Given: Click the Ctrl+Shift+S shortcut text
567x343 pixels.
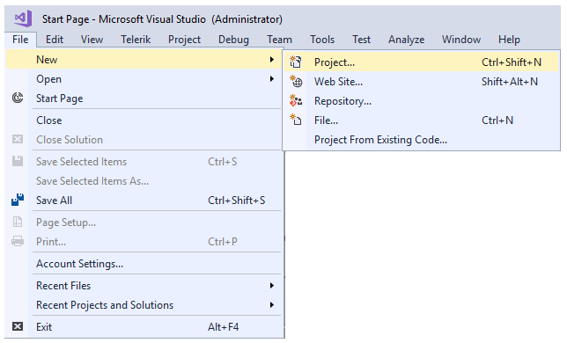Looking at the screenshot, I should 237,200.
